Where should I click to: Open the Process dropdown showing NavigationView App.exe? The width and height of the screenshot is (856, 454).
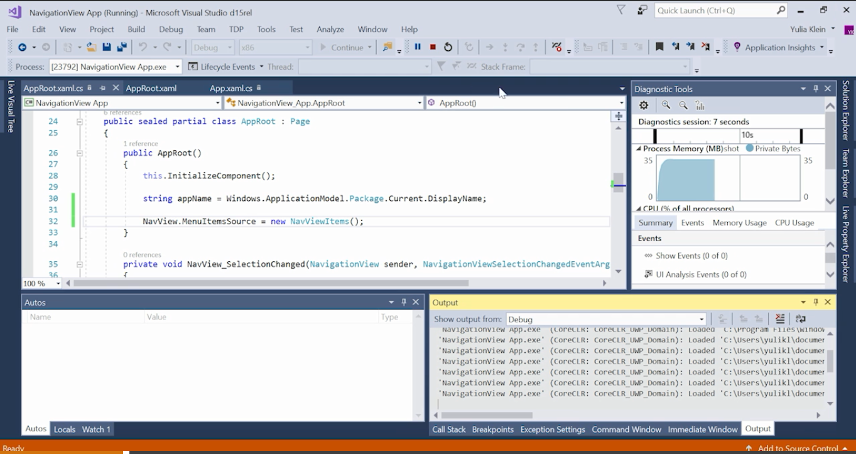(116, 67)
